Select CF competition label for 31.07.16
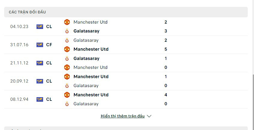 [49, 45]
